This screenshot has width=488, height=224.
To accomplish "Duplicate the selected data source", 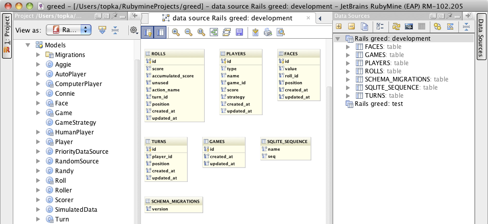I will (364, 26).
